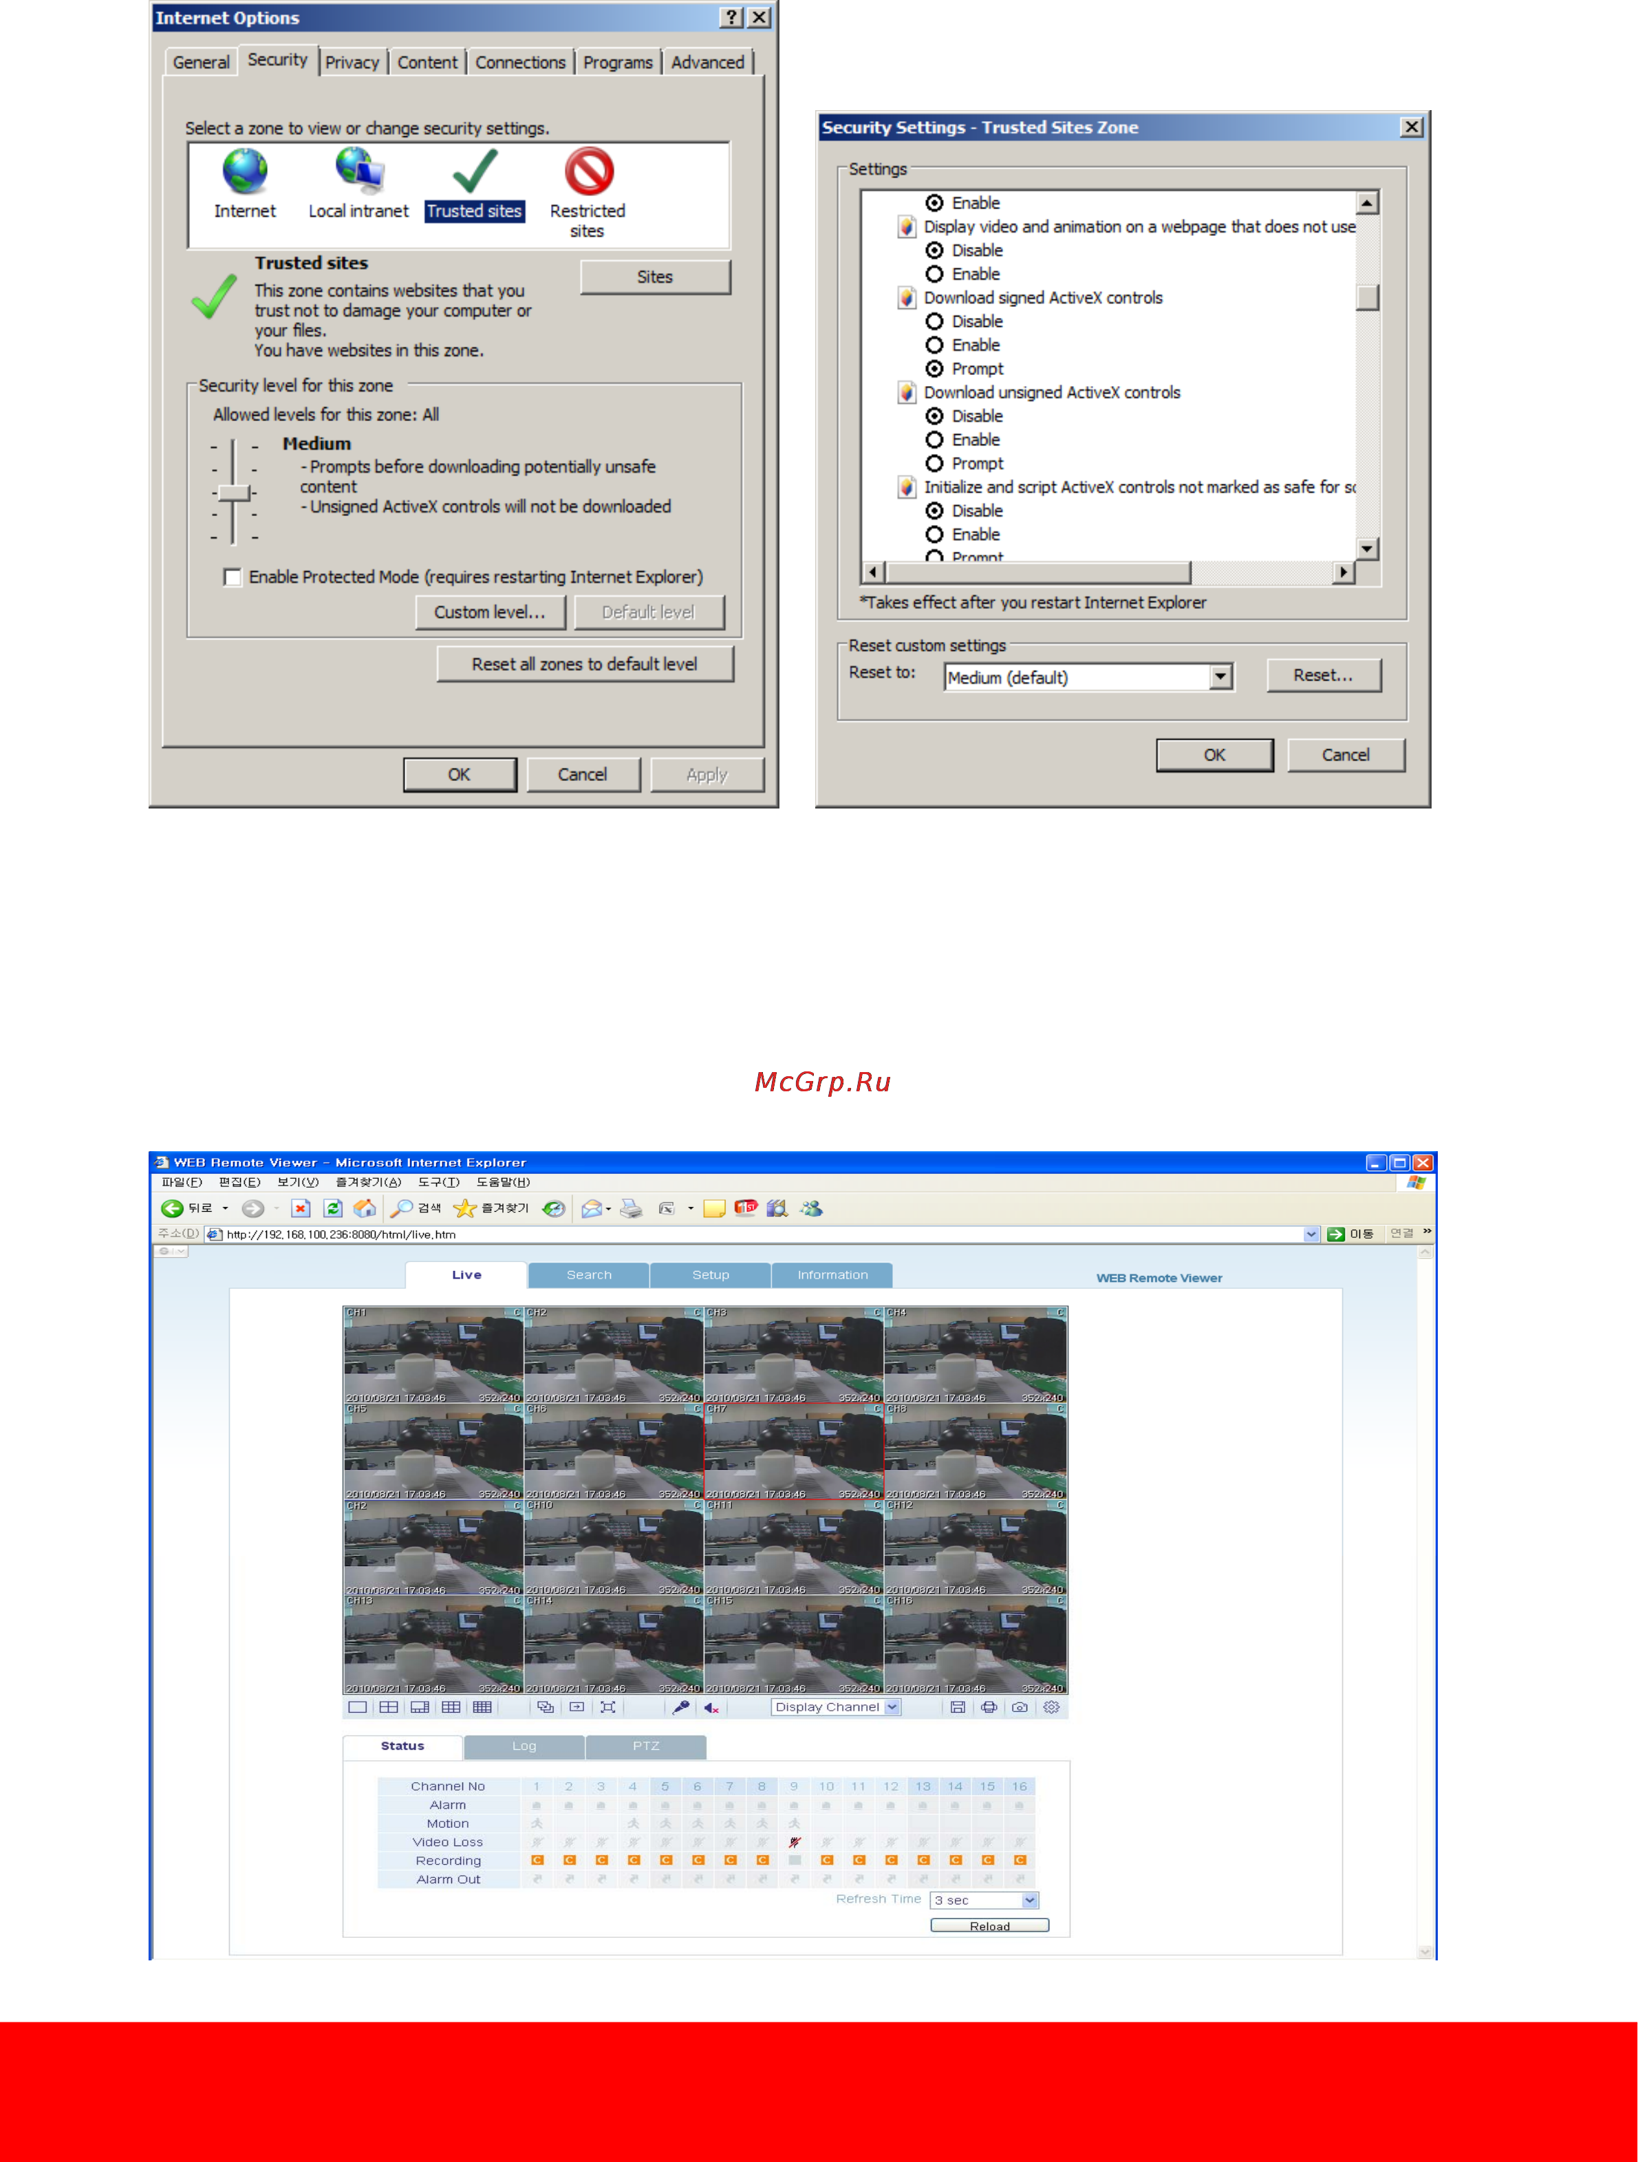Open the Search tab in Web Remote Viewer
This screenshot has width=1638, height=2162.
tap(590, 1276)
